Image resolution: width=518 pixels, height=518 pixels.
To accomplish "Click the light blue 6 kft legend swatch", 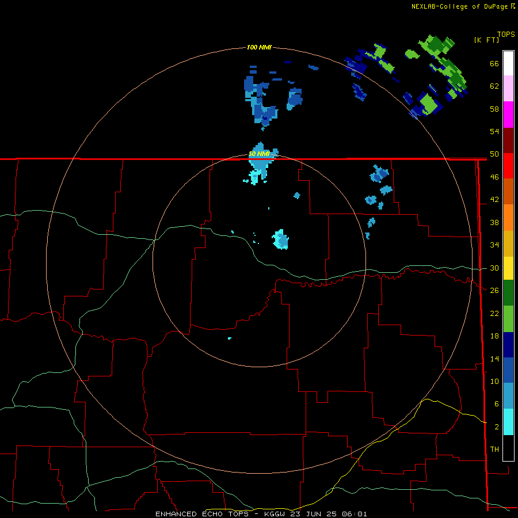I will pyautogui.click(x=508, y=395).
